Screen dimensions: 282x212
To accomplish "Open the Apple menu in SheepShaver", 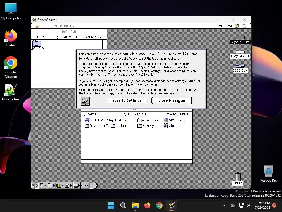I will (x=37, y=26).
